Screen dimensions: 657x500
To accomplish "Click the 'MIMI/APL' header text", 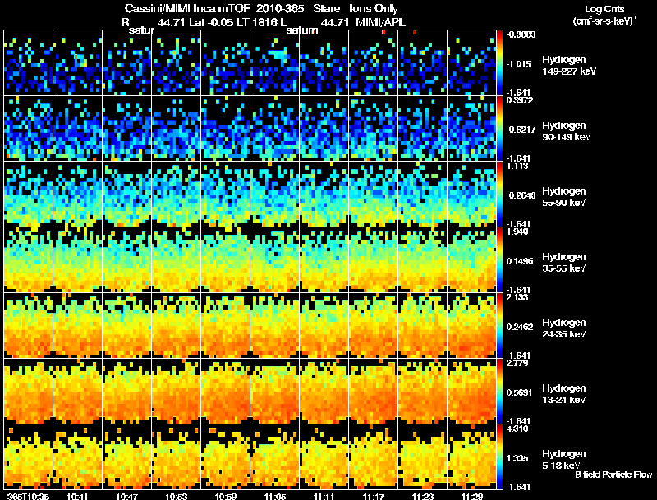I will [380, 22].
